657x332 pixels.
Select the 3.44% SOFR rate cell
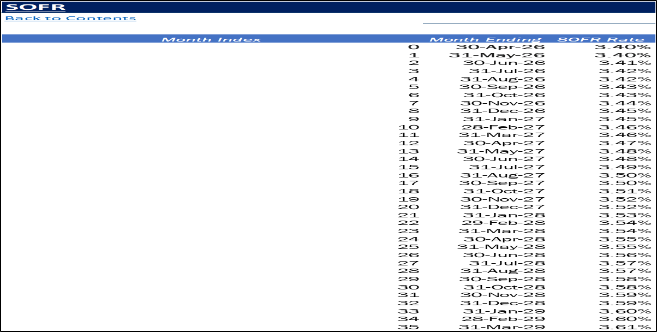(x=624, y=103)
